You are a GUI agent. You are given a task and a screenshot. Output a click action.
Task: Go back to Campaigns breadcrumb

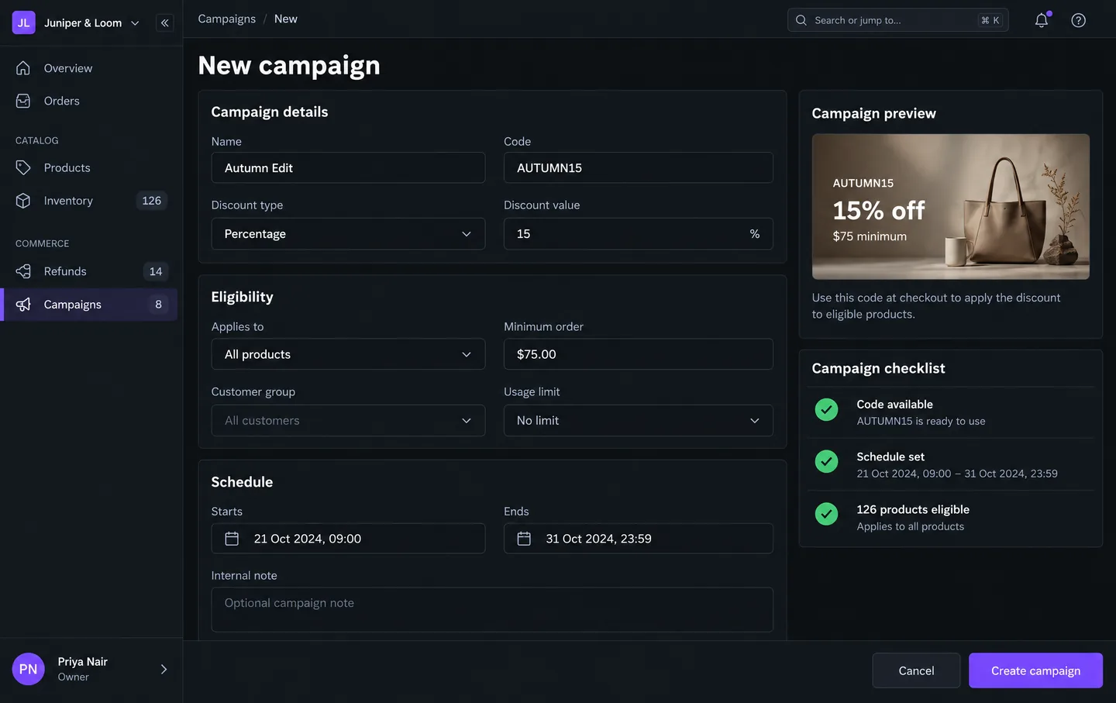pos(227,19)
